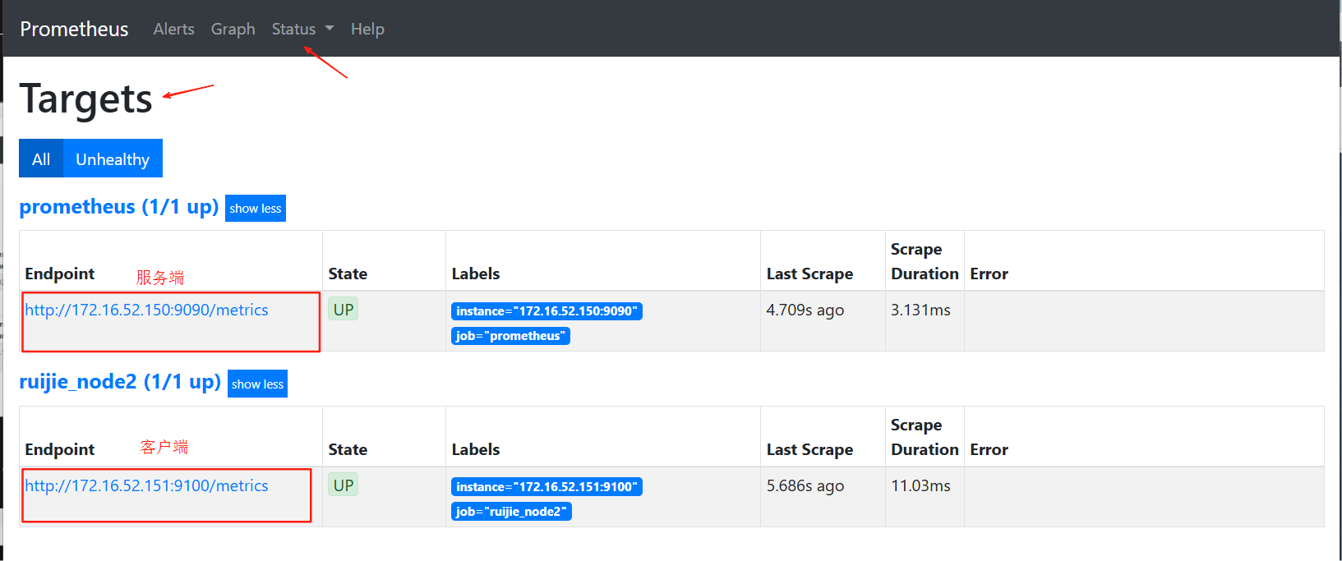The width and height of the screenshot is (1342, 561).
Task: Go to the Graph page
Action: (233, 29)
